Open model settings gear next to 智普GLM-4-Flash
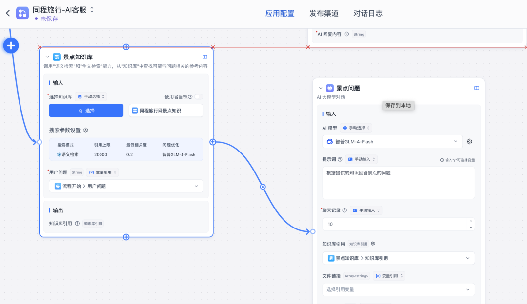 tap(469, 142)
